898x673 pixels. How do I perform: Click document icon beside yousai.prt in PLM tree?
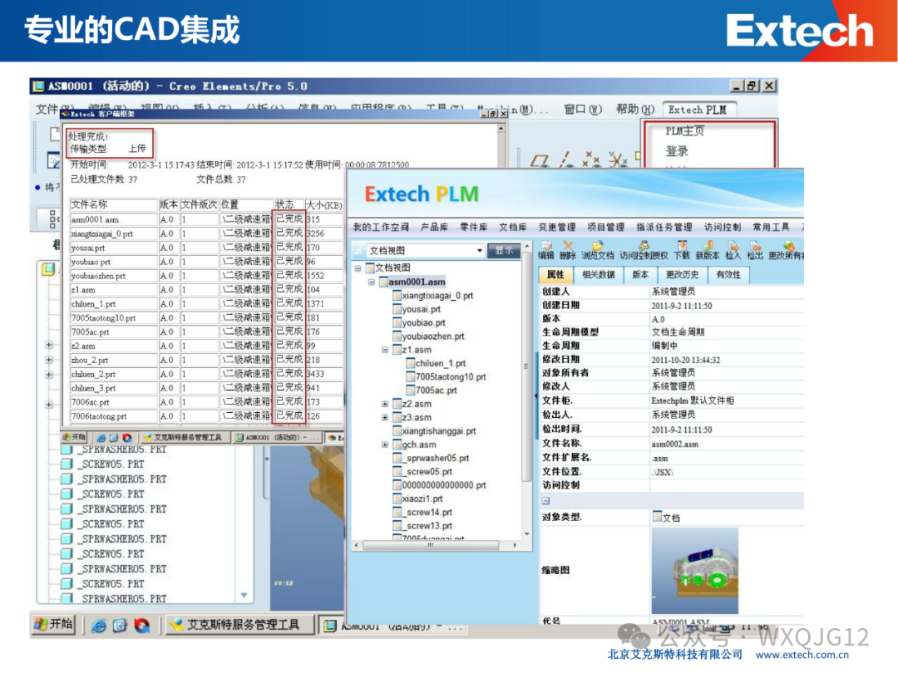click(x=397, y=309)
